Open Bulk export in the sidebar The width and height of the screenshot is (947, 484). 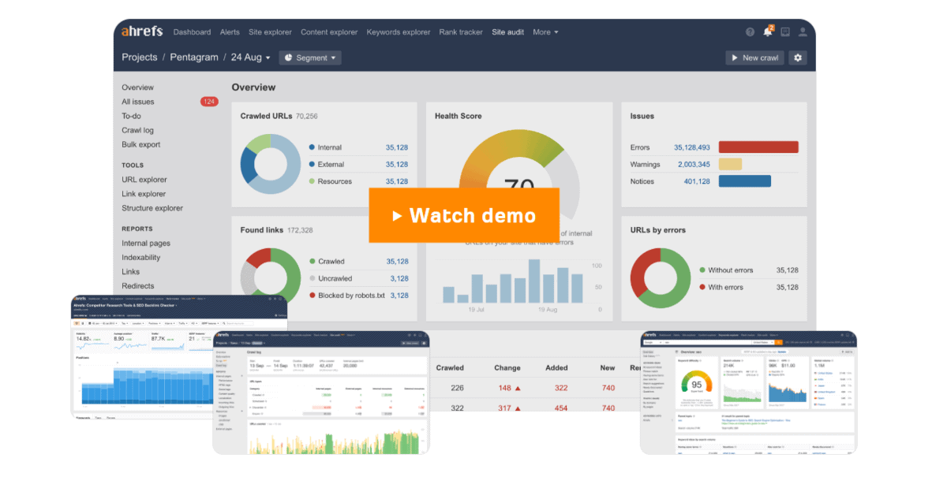[x=140, y=144]
